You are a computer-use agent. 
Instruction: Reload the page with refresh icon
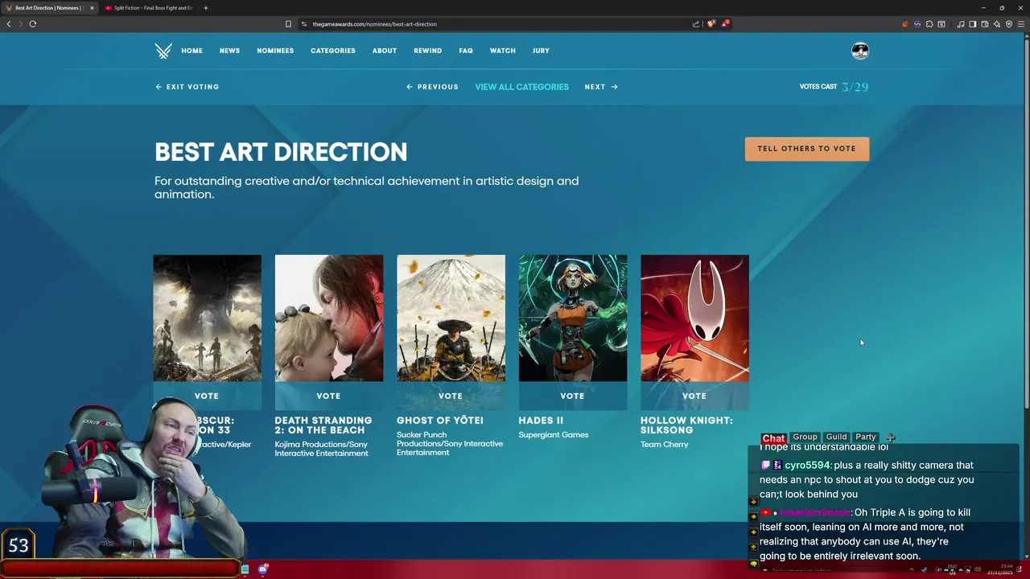pyautogui.click(x=33, y=23)
